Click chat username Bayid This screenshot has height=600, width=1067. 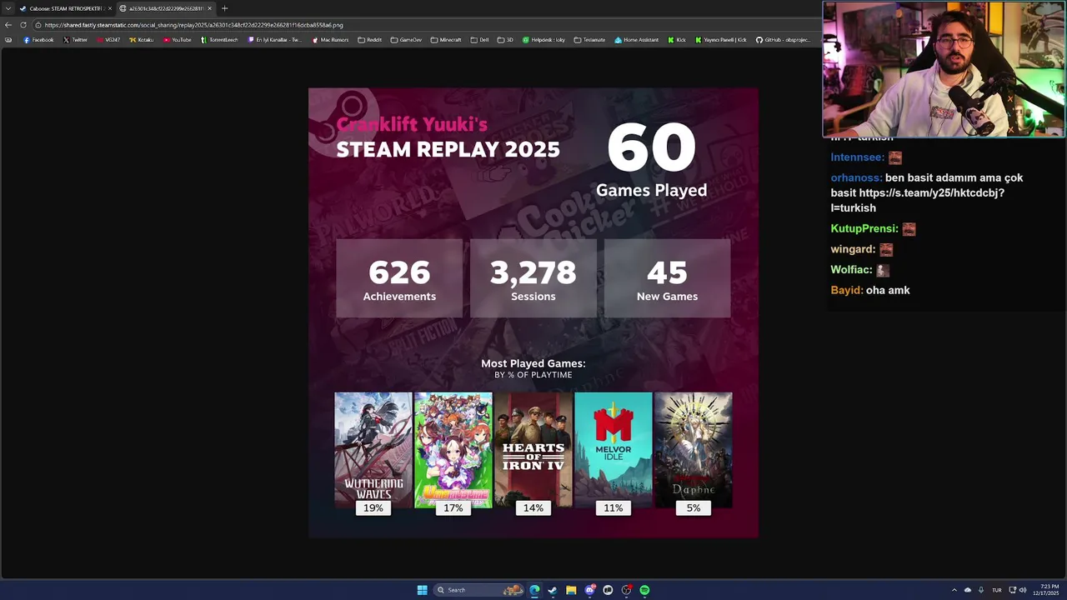point(847,290)
